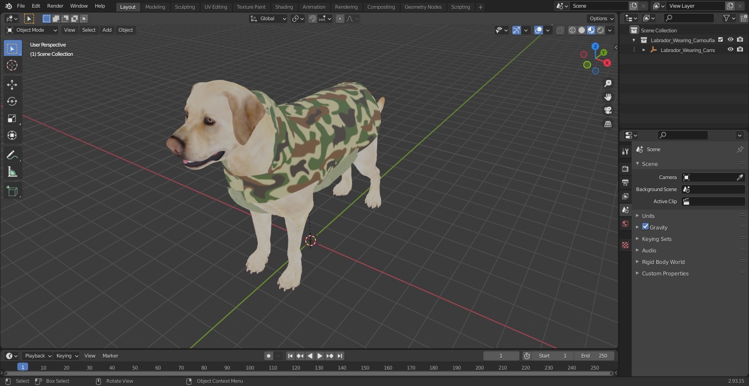Open the Geometry Nodes workspace tab
This screenshot has width=749, height=386.
pos(423,7)
